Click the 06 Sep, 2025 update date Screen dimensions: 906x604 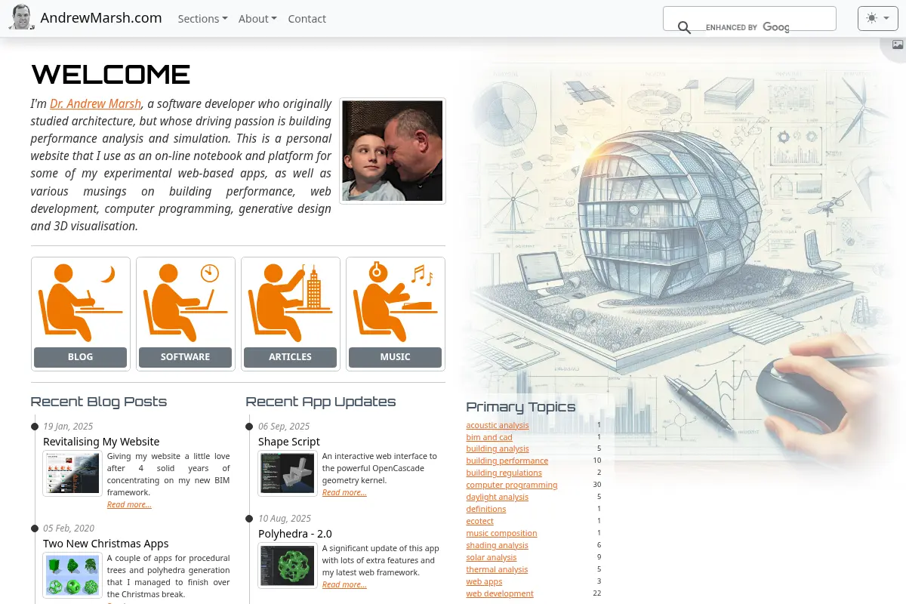coord(284,427)
